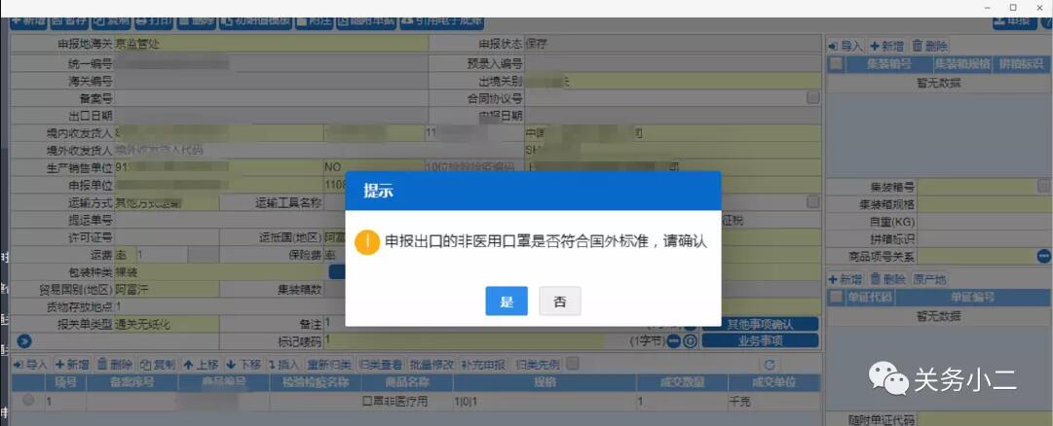Click the 成交数量 column header
Viewport: 1053px width, 426px height.
coord(681,383)
